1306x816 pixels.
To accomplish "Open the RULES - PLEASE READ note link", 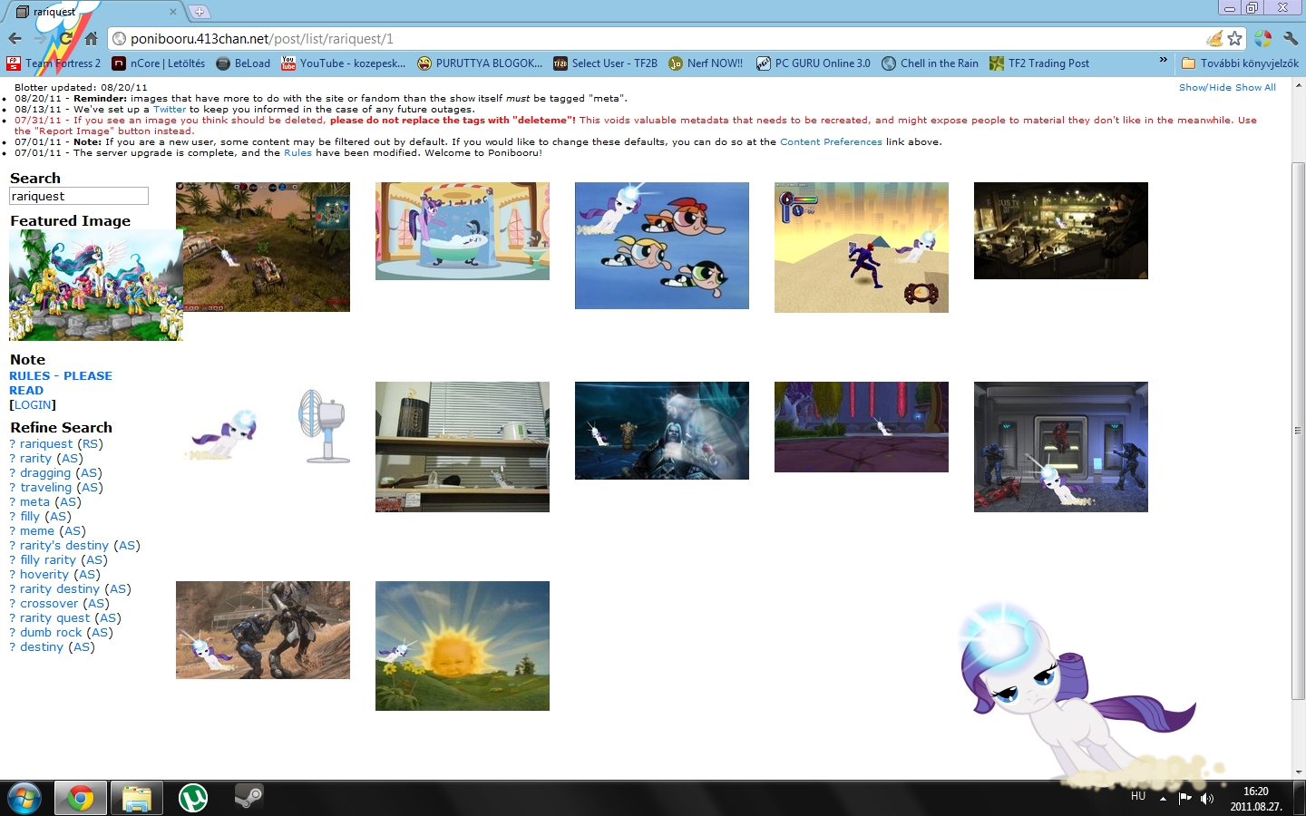I will tap(61, 383).
